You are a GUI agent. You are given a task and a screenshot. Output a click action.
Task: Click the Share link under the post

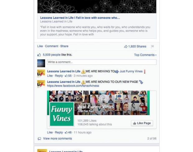64,46
